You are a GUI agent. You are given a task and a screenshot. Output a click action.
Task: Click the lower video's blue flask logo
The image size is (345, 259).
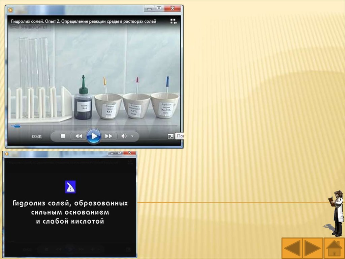click(70, 187)
